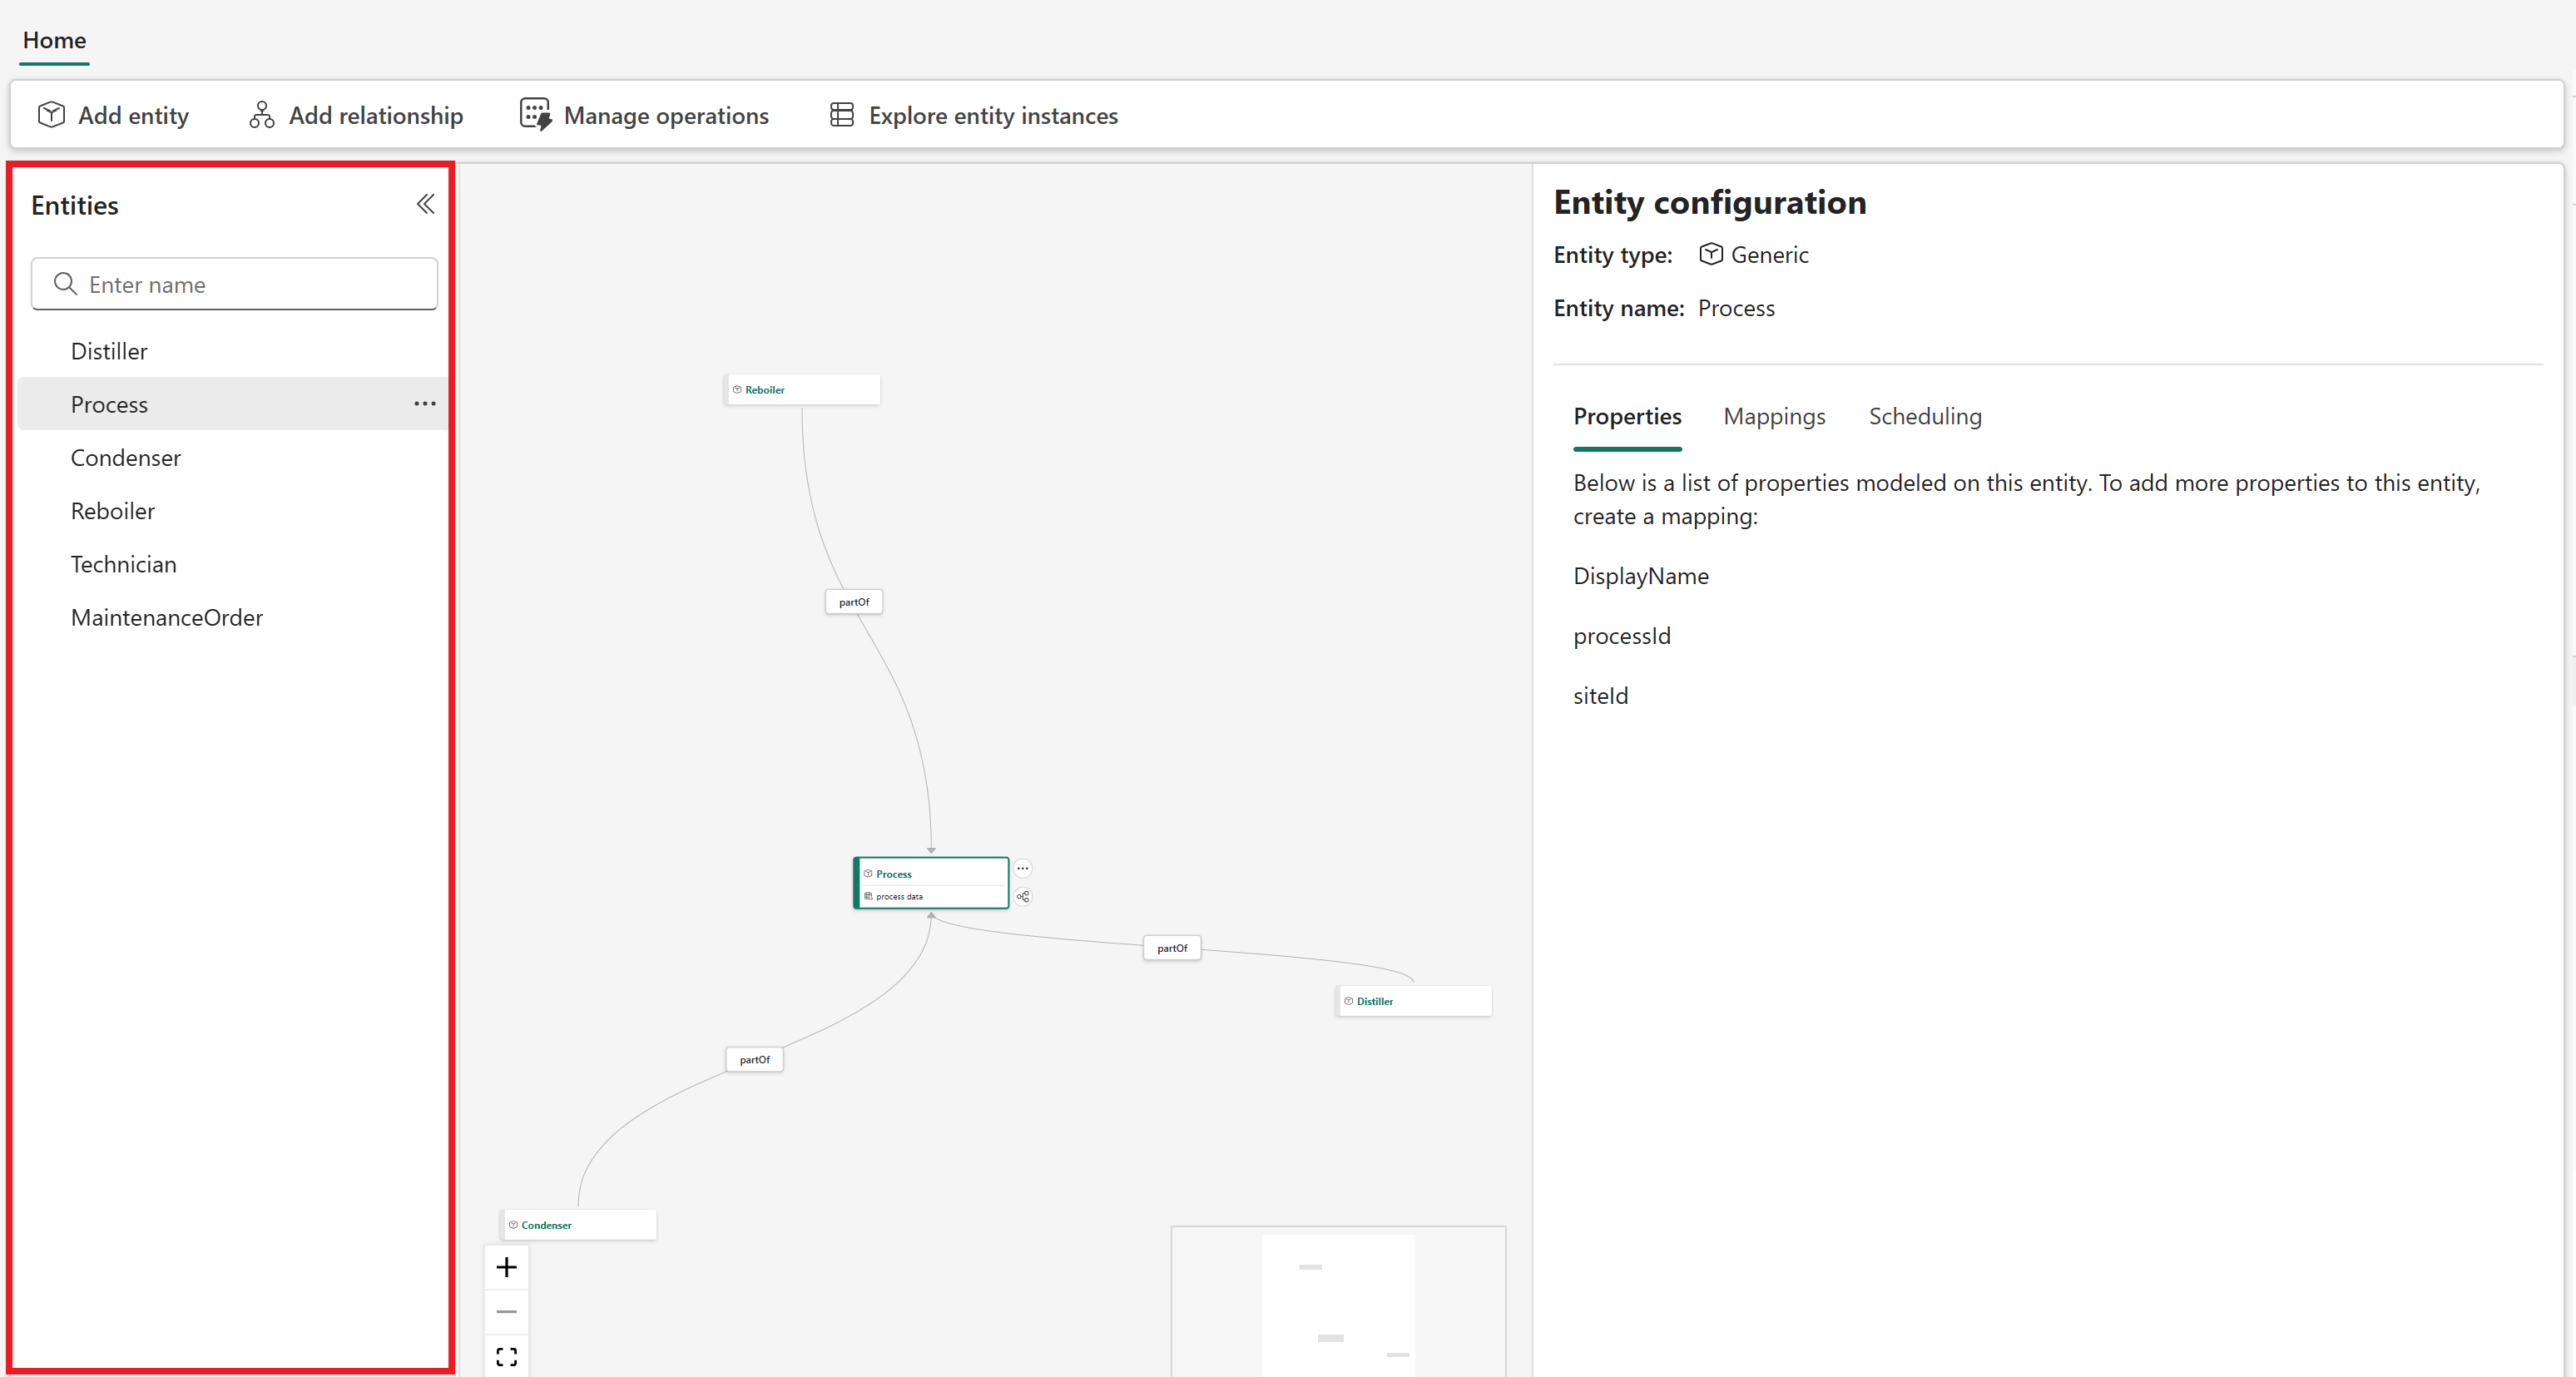
Task: Zoom out the canvas with minus button
Action: pos(507,1311)
